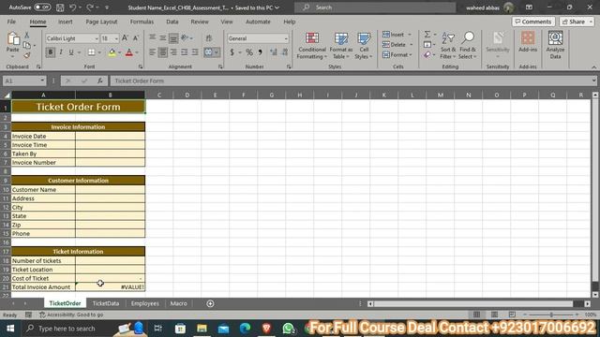Image resolution: width=600 pixels, height=337 pixels.
Task: Select all cells with corner button
Action: pos(7,95)
